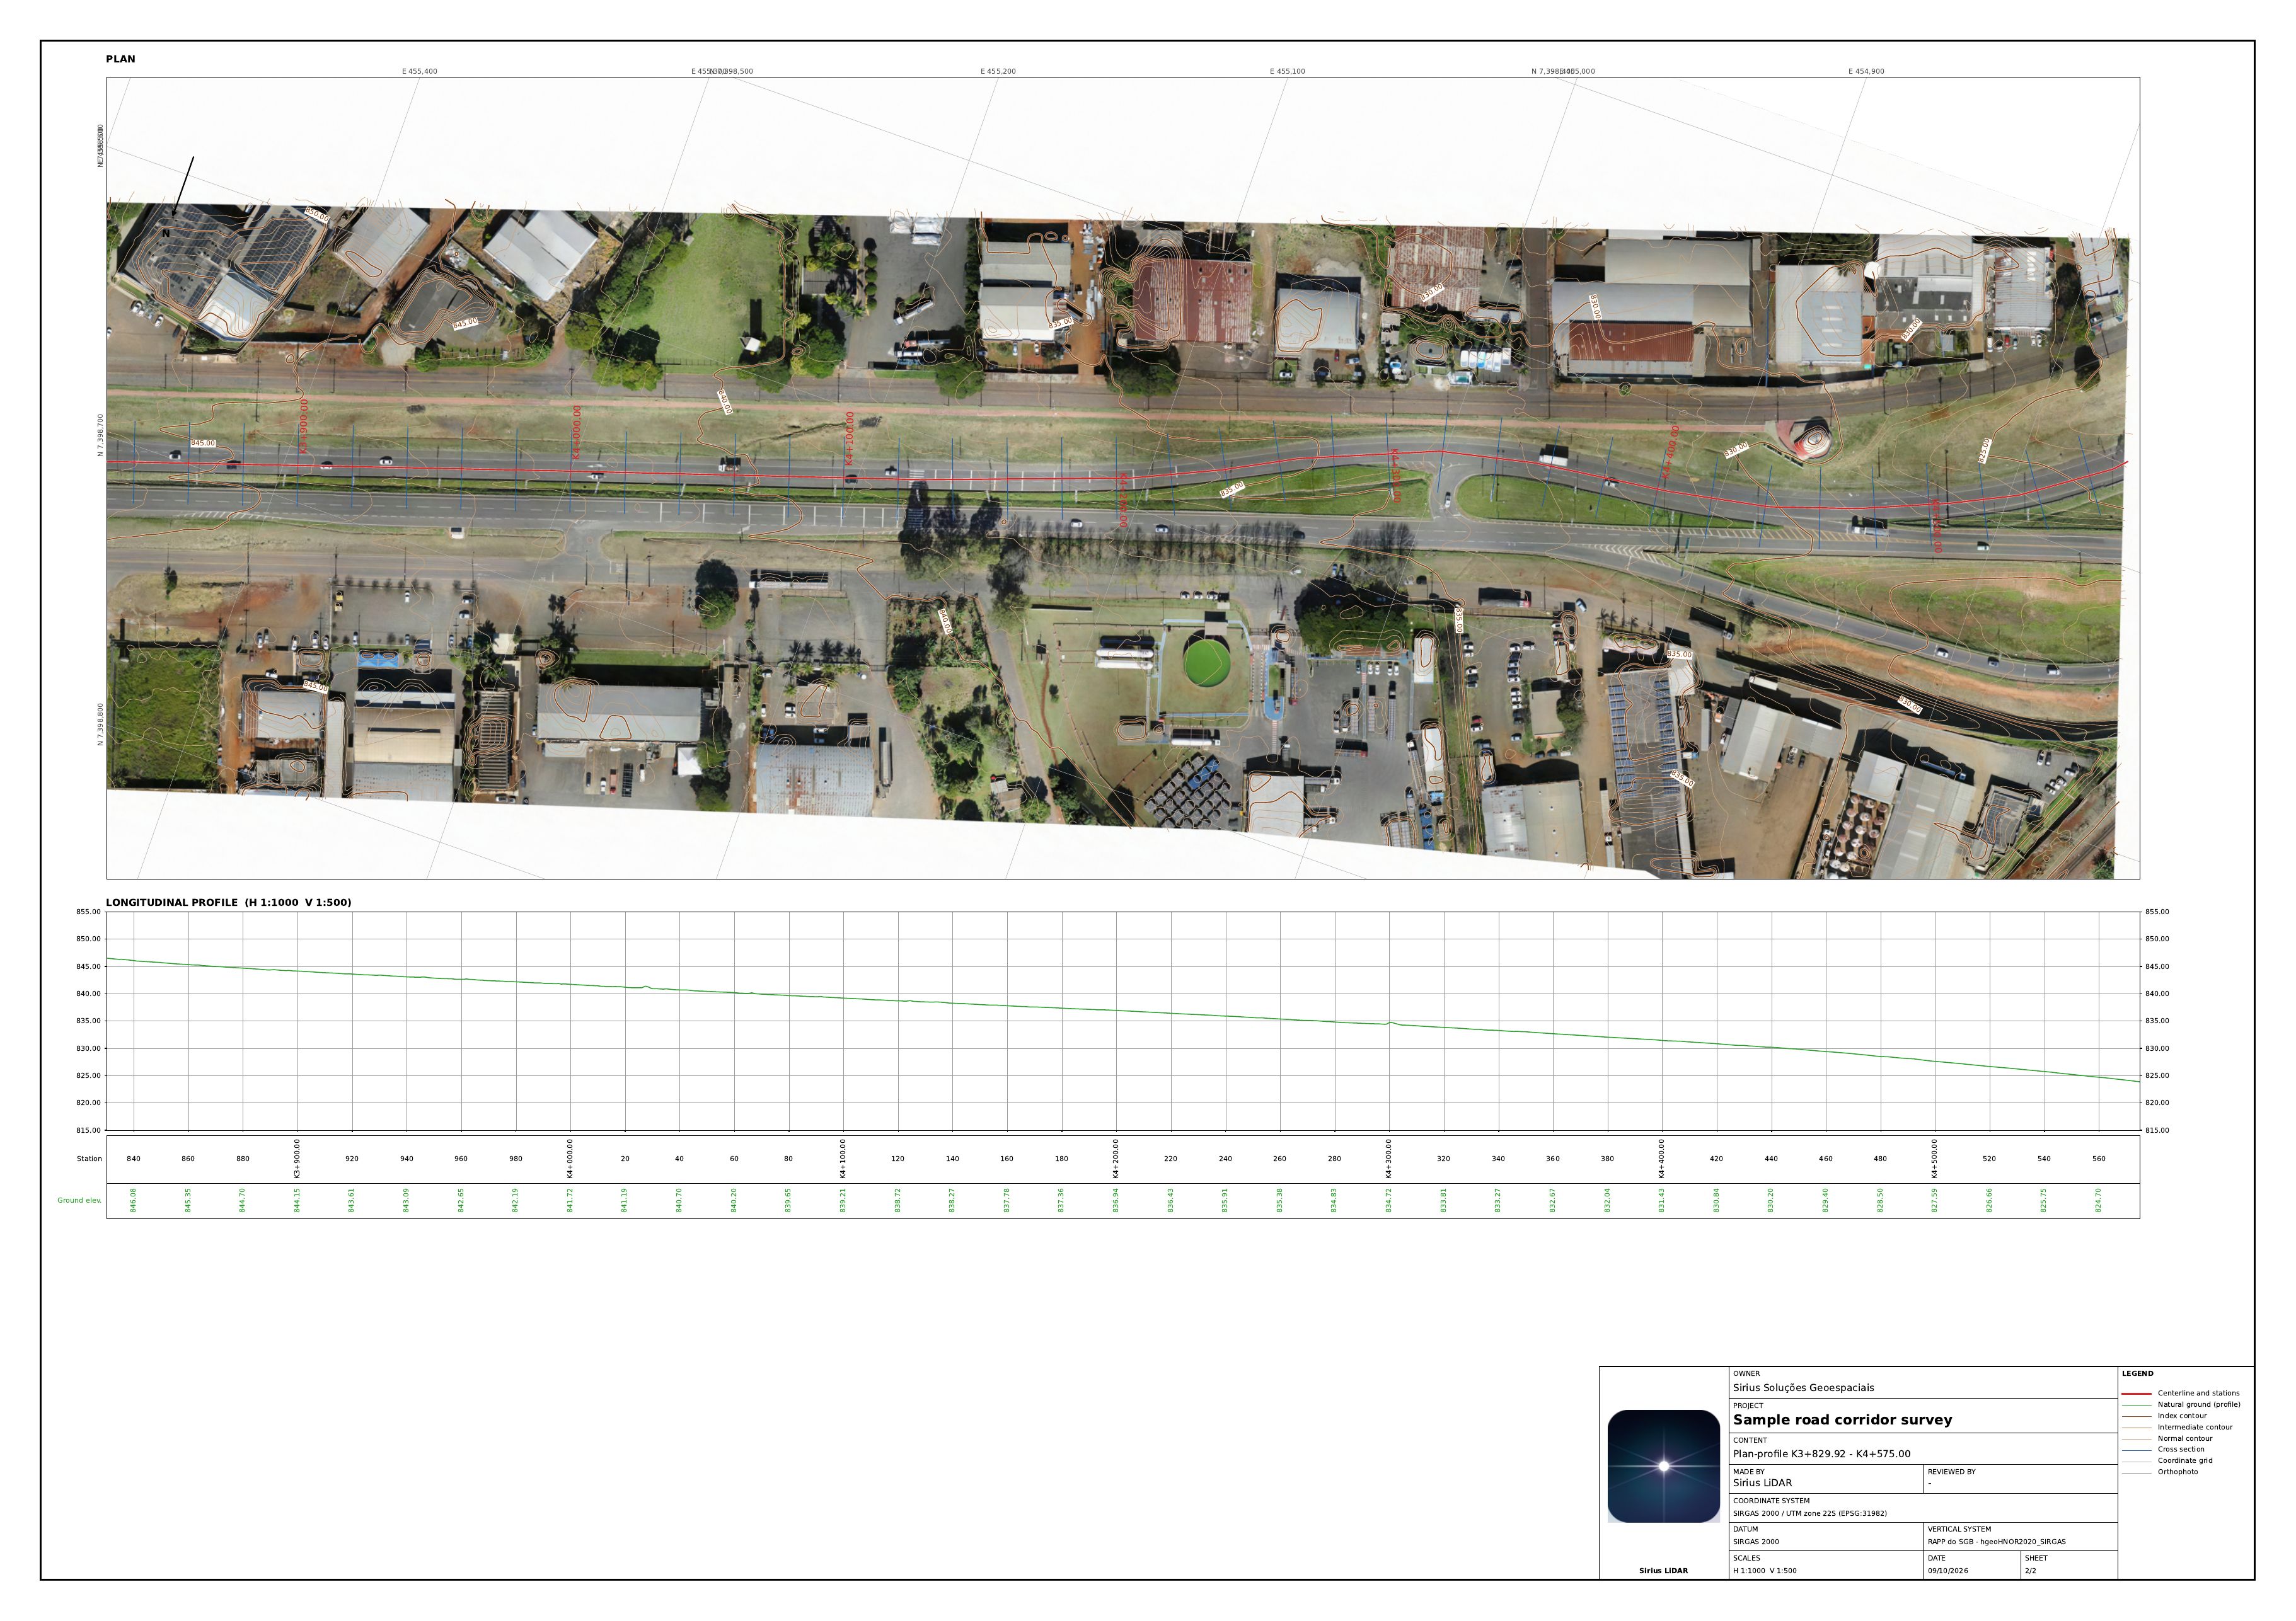This screenshot has height=1621, width=2296.
Task: Click the vertical system RAPP do SGB value
Action: click(x=1996, y=1542)
